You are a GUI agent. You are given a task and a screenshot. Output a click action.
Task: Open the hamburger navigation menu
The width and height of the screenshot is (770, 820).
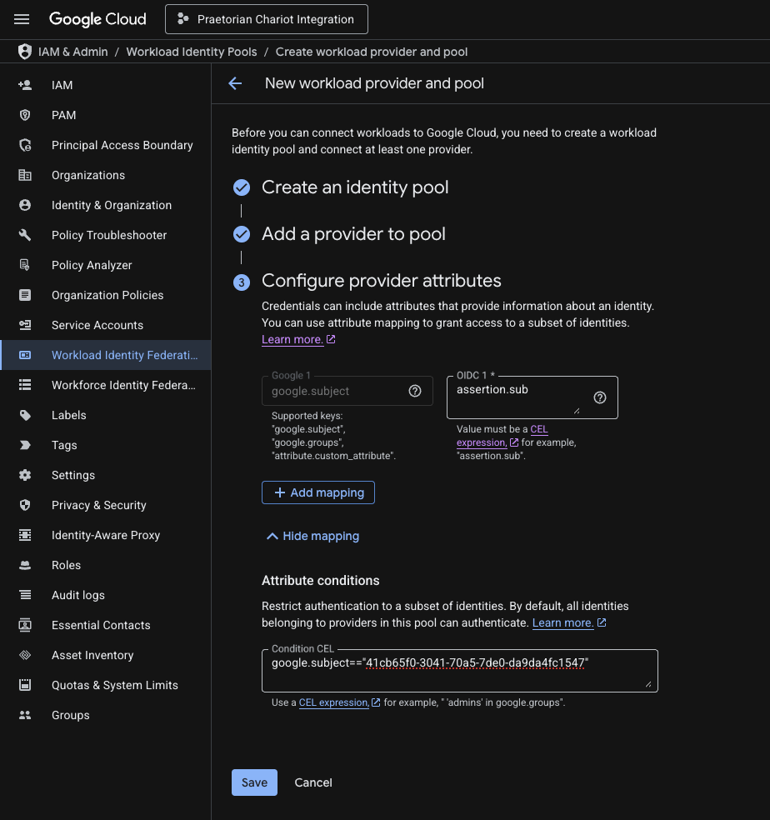point(22,19)
